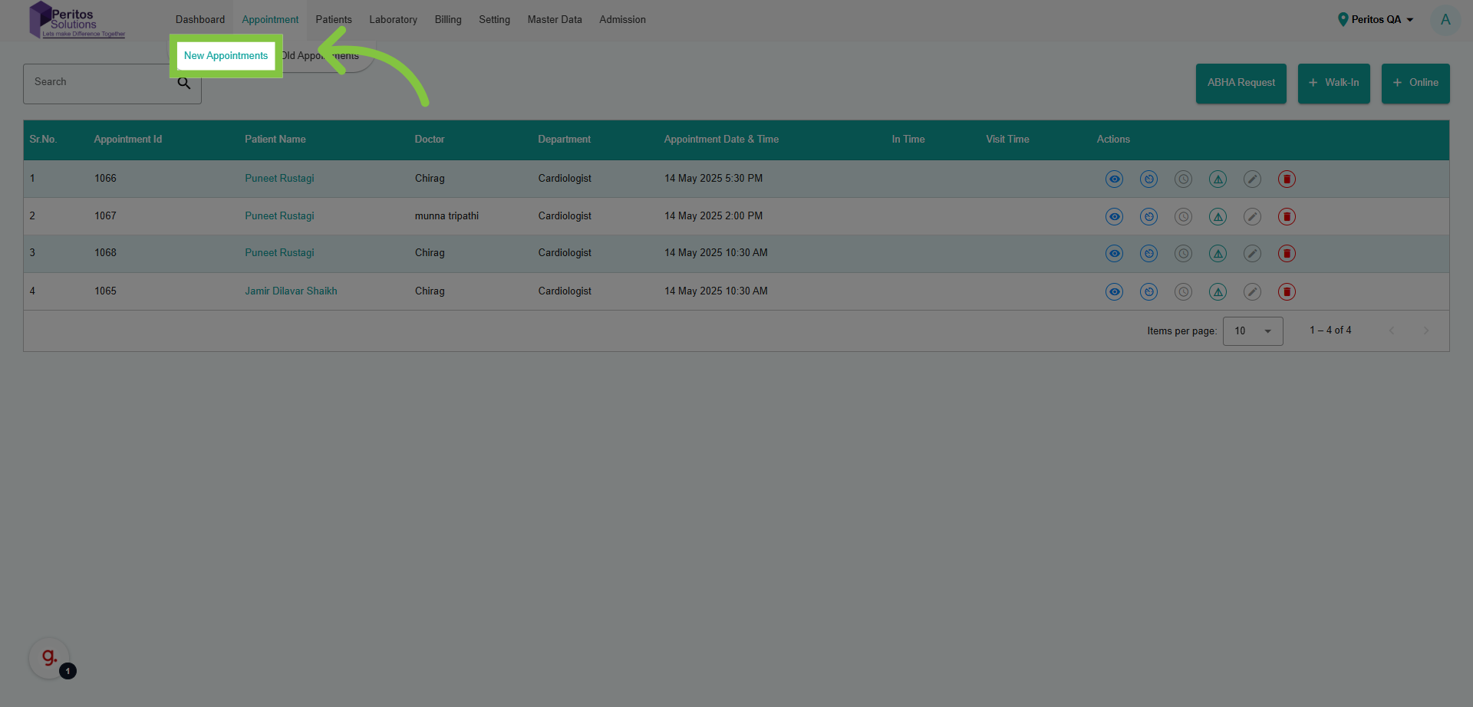Click the pencil edit icon for appointment 1068

tap(1252, 254)
